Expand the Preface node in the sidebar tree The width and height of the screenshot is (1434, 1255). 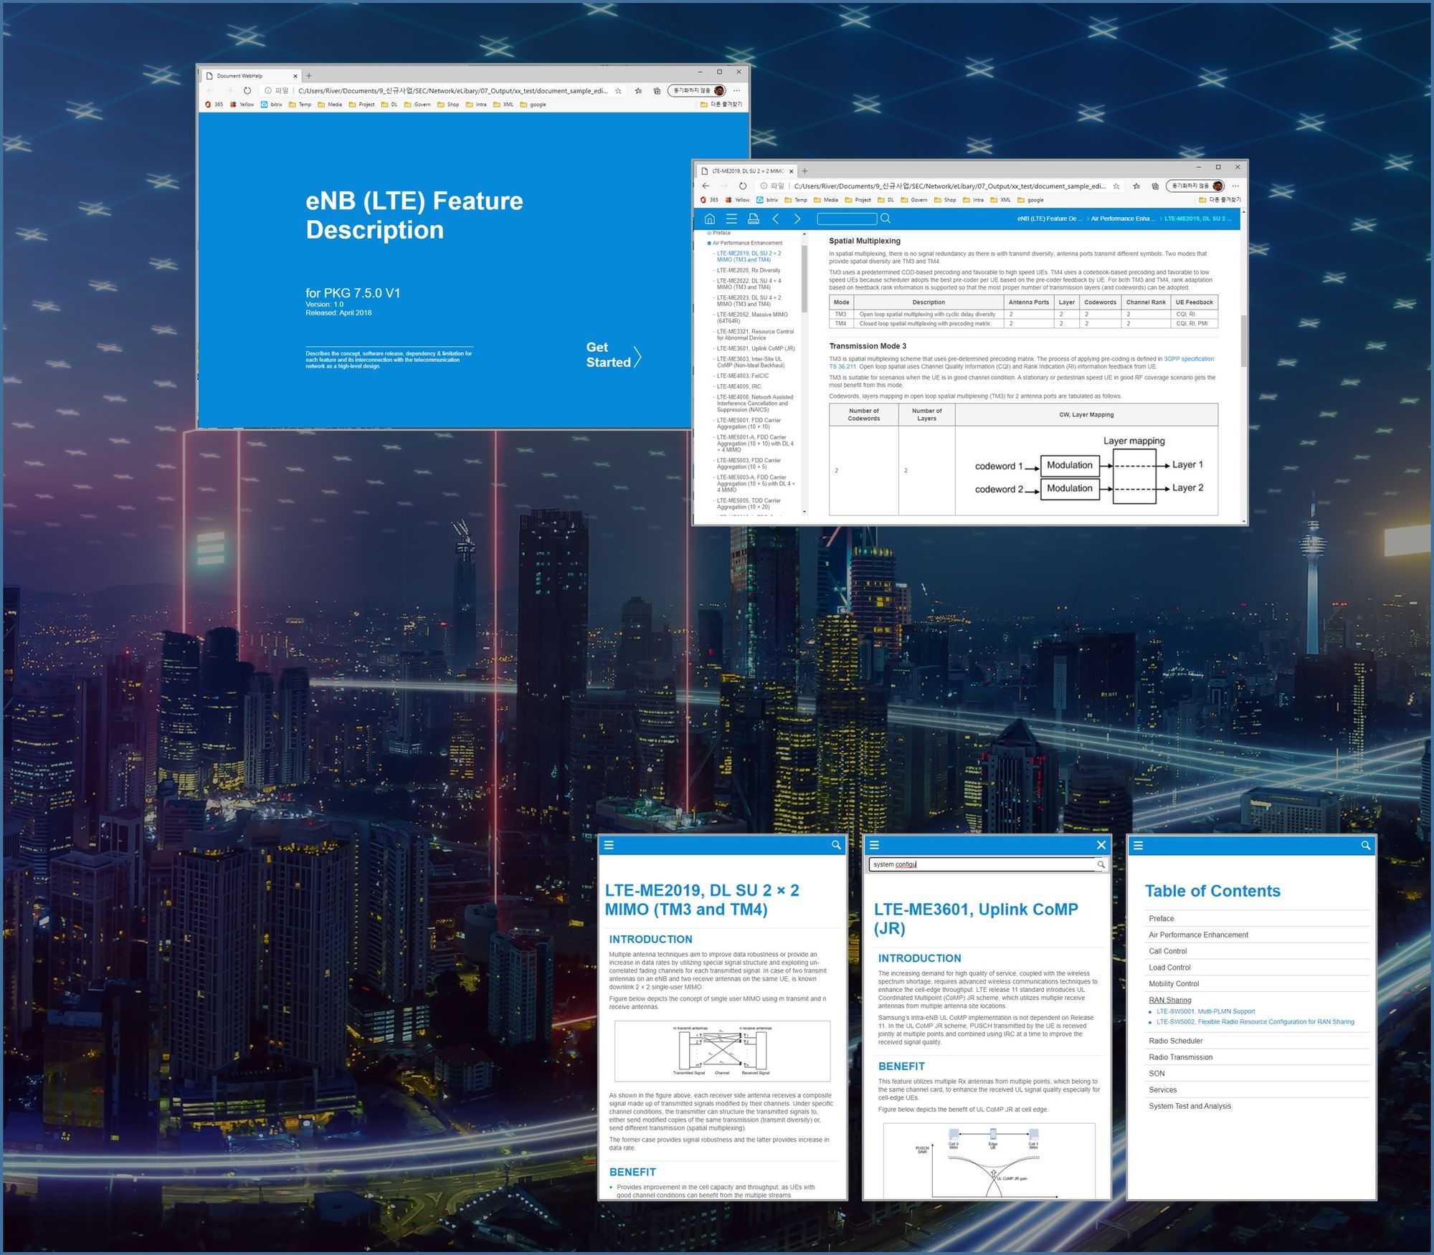[709, 233]
